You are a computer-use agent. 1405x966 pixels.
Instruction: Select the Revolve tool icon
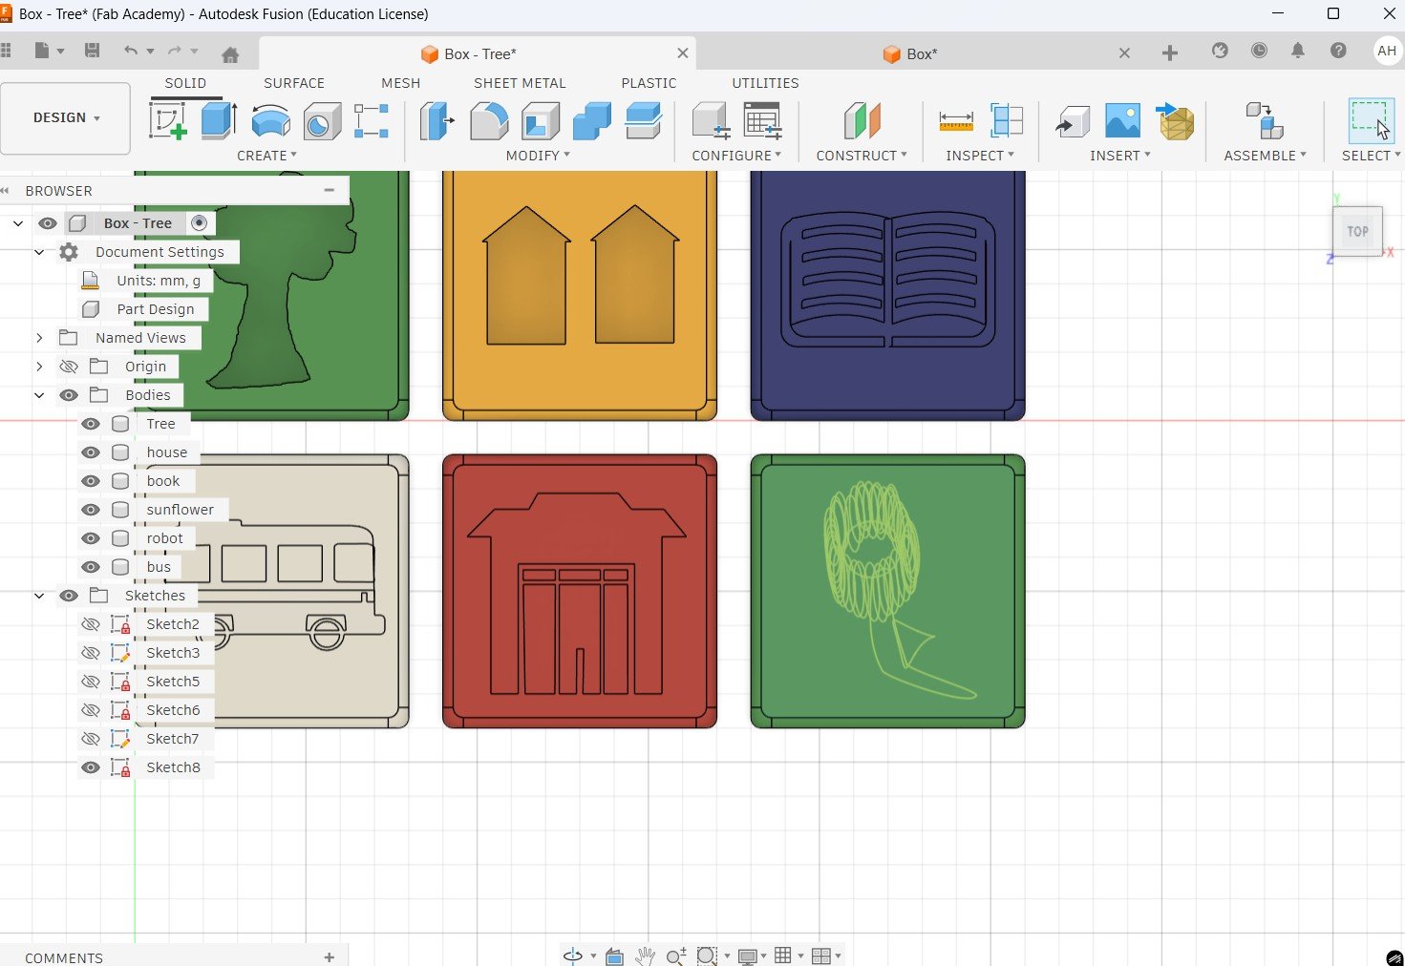click(x=271, y=121)
